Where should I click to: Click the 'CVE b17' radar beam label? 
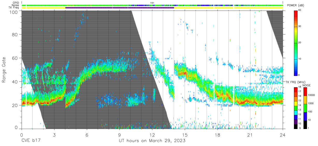pyautogui.click(x=31, y=141)
